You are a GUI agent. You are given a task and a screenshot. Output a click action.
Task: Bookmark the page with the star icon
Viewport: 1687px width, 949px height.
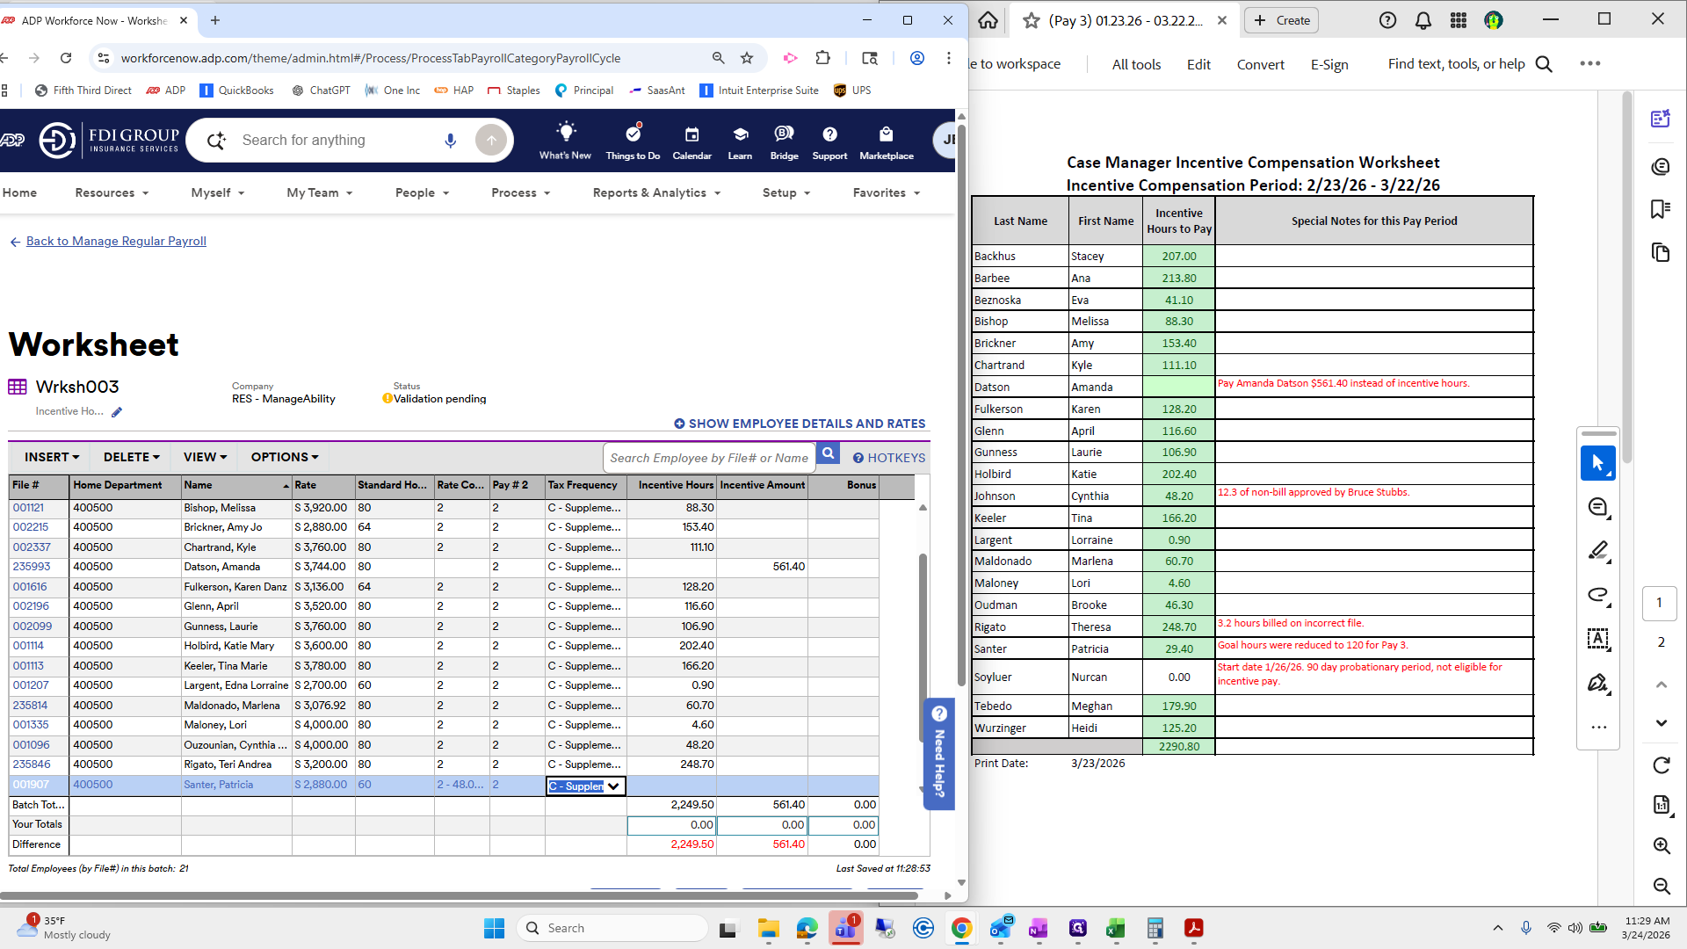click(747, 58)
